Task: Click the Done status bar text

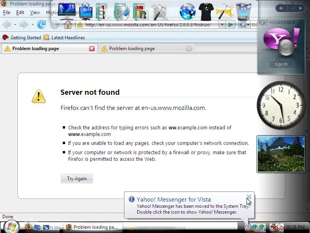Action: (x=8, y=217)
